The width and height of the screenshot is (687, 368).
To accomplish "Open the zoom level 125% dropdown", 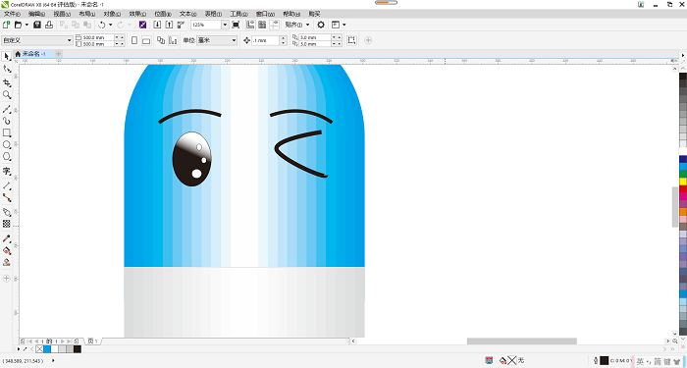I will click(225, 25).
